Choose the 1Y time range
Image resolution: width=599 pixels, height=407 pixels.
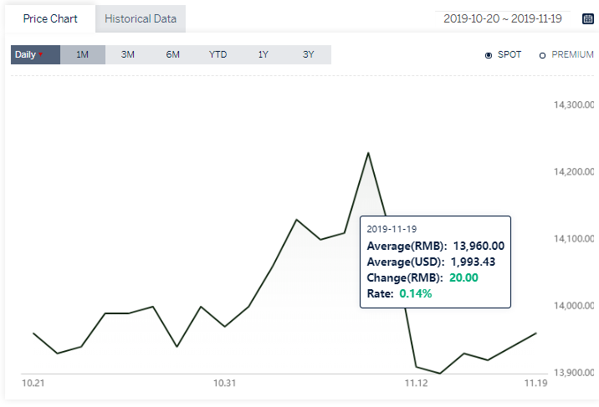pos(264,54)
